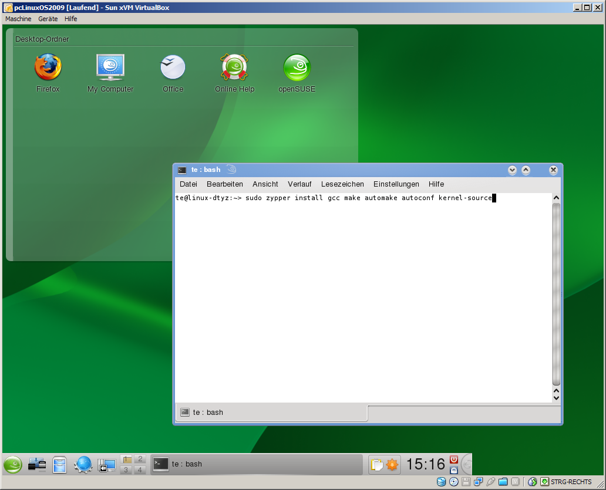Switch to virtual desktop 1 in the pager

[x=126, y=459]
